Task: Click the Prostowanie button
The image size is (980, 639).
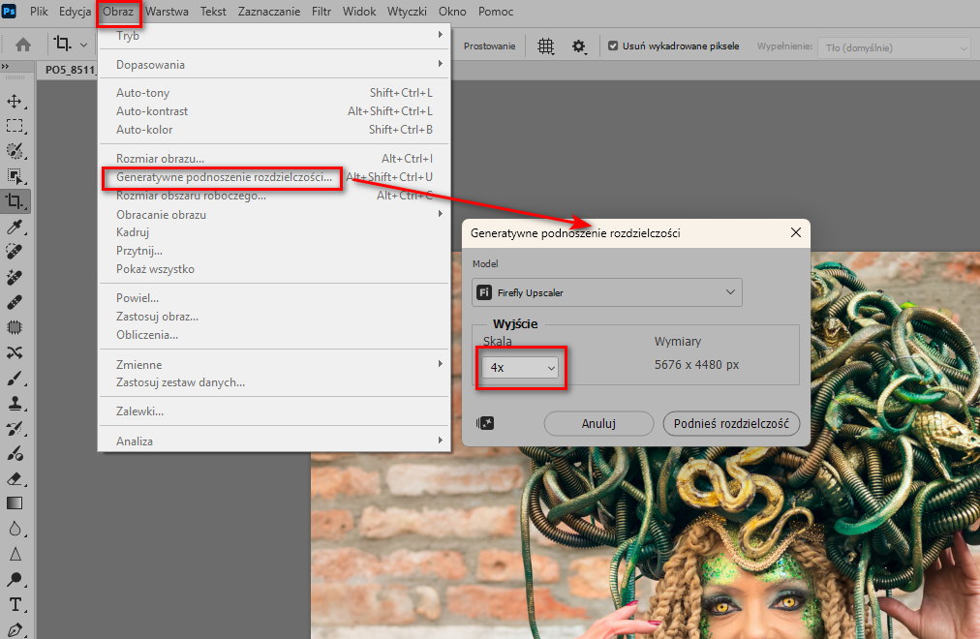Action: tap(489, 46)
